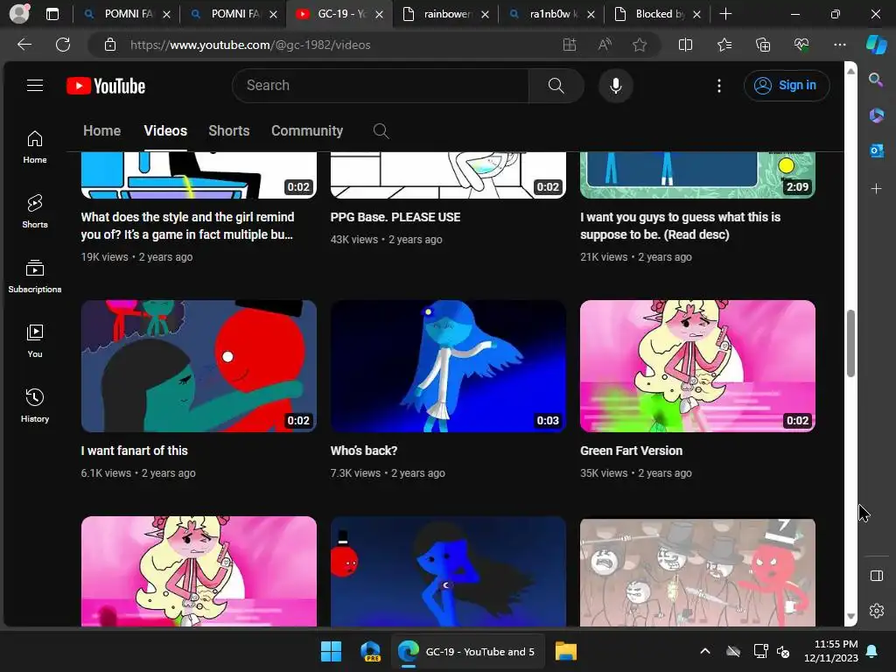Open the browser profile avatar
This screenshot has width=896, height=672.
click(x=19, y=14)
